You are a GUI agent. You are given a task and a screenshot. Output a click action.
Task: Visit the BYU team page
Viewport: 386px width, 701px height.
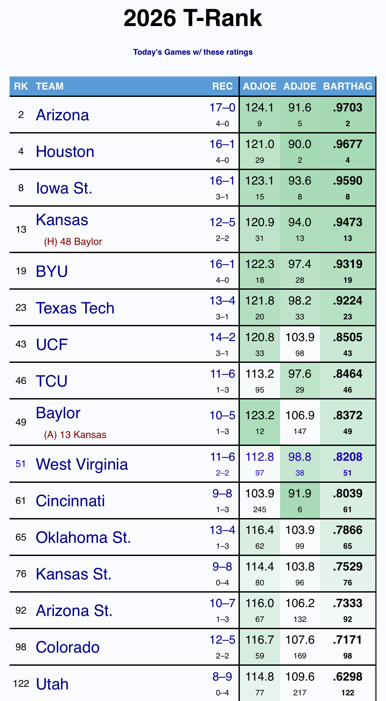point(52,271)
